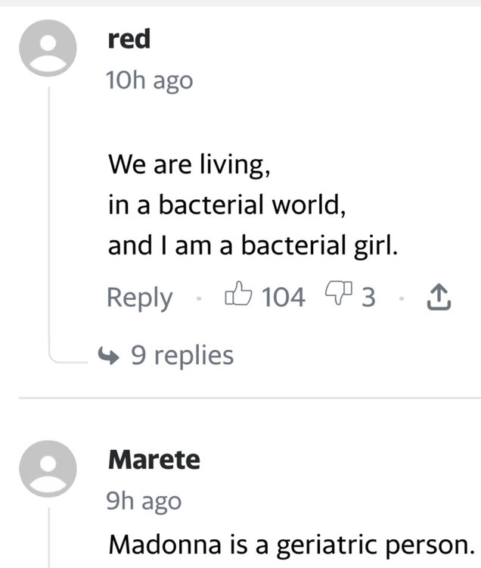Screen dimensions: 481x568
Task: Click the "9h ago" timestamp
Action: 145,501
